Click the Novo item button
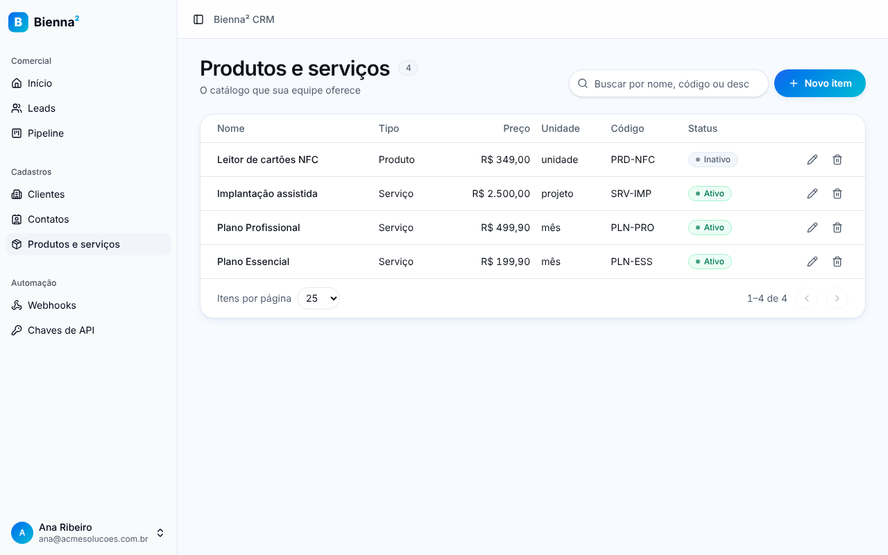Image resolution: width=888 pixels, height=555 pixels. click(820, 83)
